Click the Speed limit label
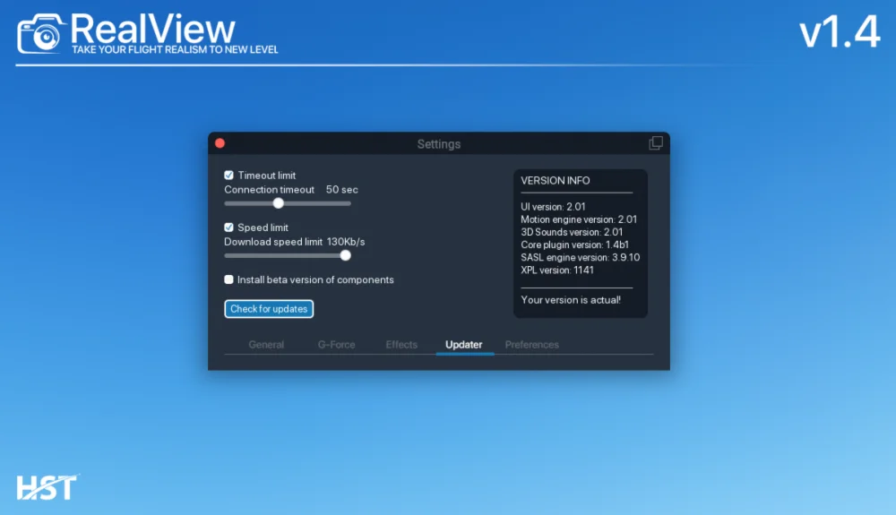This screenshot has width=896, height=515. [x=263, y=227]
